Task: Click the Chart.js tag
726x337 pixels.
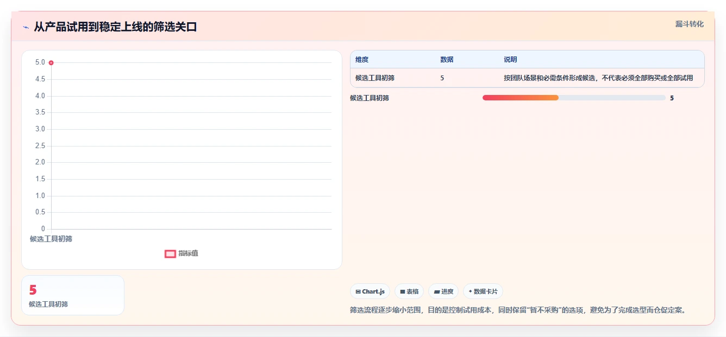Action: click(x=370, y=291)
